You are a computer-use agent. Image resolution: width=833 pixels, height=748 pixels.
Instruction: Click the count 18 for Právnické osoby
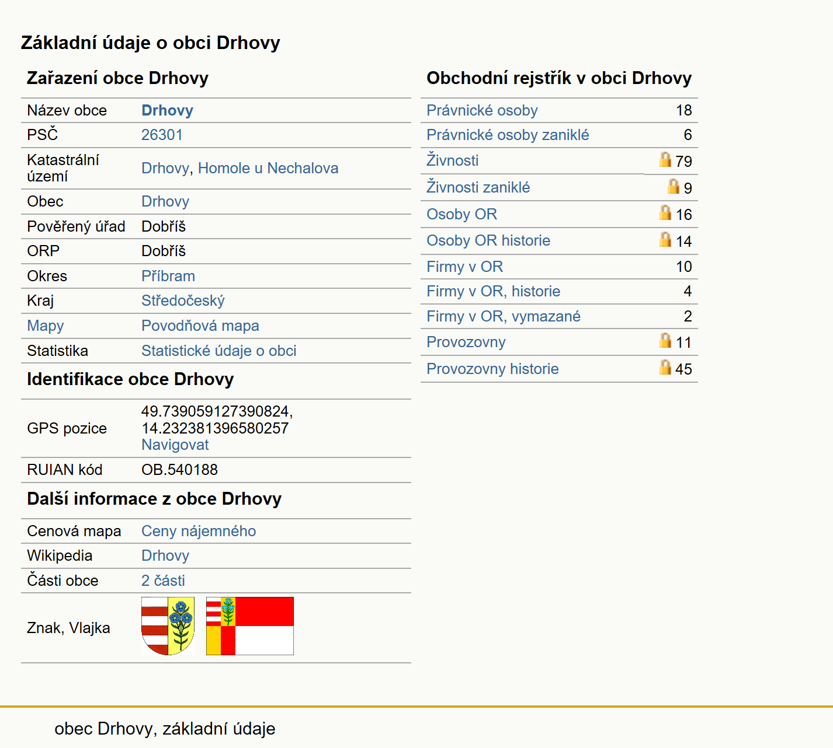pyautogui.click(x=684, y=110)
